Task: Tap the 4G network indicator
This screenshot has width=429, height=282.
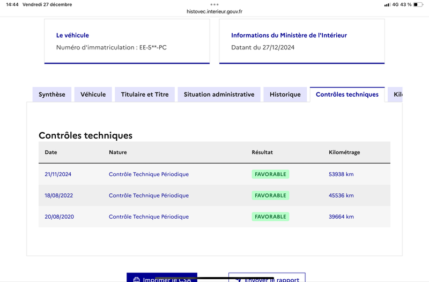Action: tap(395, 4)
